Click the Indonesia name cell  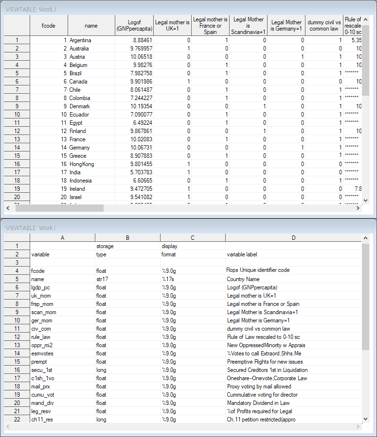click(91, 180)
